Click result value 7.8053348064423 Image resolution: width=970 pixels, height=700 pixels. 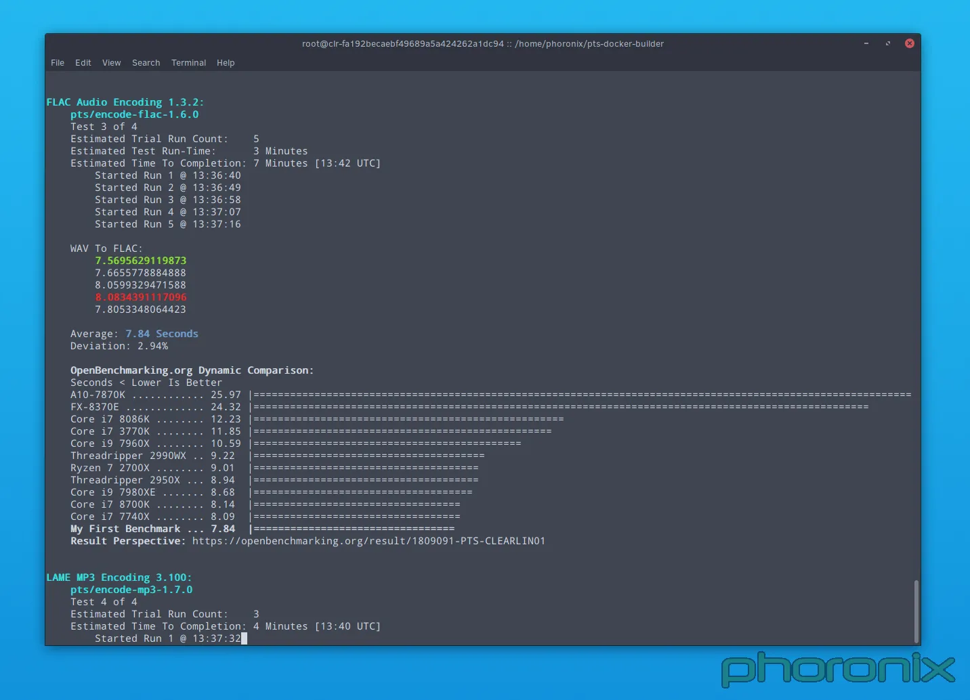coord(141,309)
